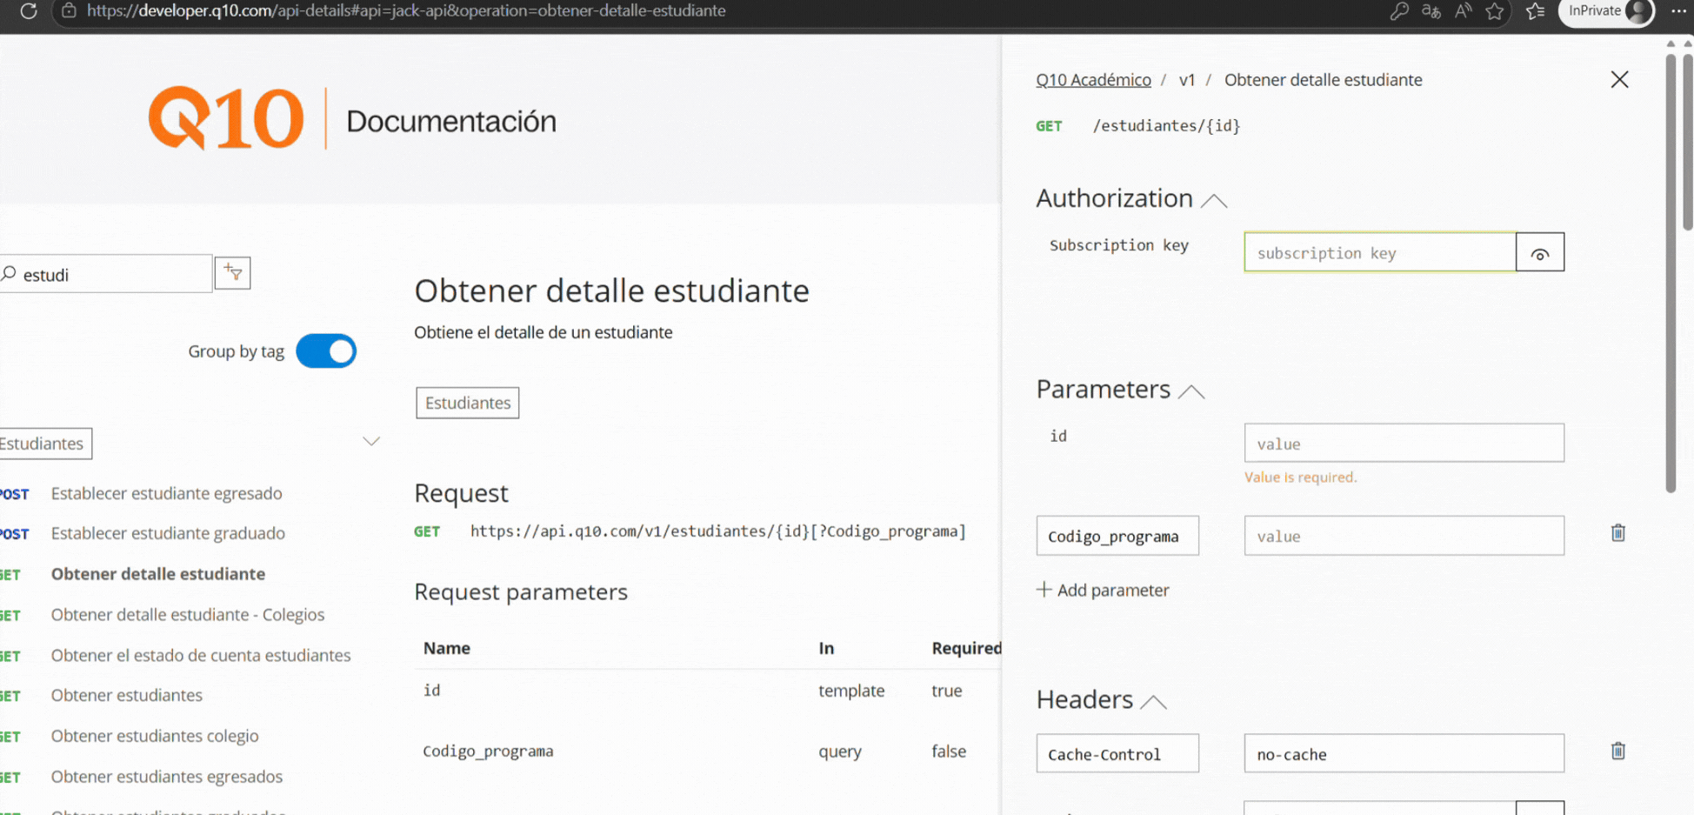The image size is (1694, 815).
Task: Edit the no-cache header value field
Action: click(x=1404, y=753)
